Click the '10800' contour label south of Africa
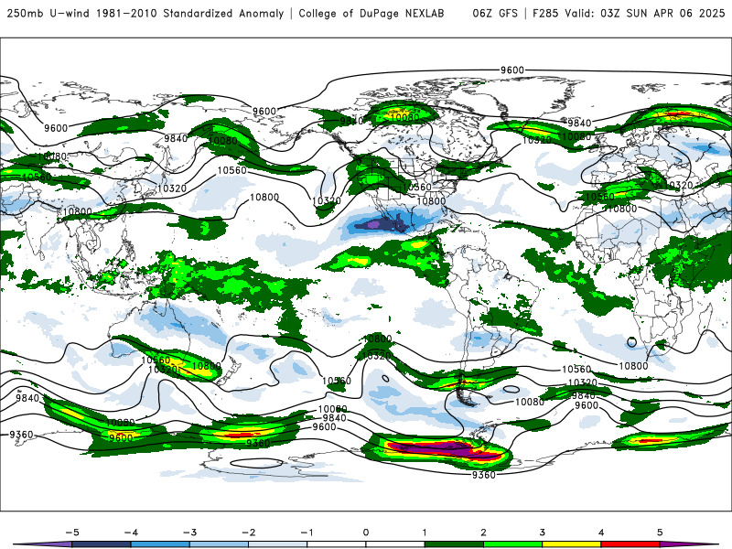Viewport: 732px width, 549px height. [633, 366]
